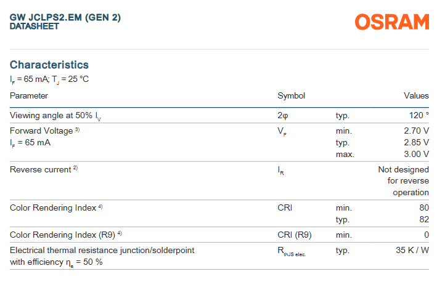Click the 35 K / W thermal resistance value
437x290 pixels.
point(412,251)
